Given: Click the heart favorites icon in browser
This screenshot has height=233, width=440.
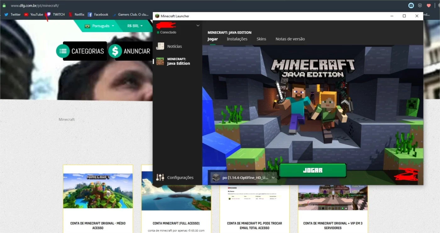Looking at the screenshot, I should point(429,5).
